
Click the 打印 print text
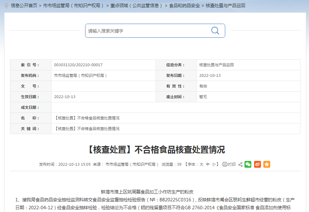click(232, 164)
